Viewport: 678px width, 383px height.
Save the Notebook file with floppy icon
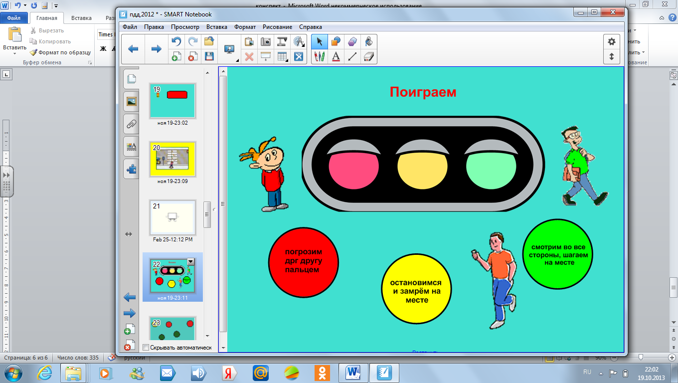click(209, 56)
